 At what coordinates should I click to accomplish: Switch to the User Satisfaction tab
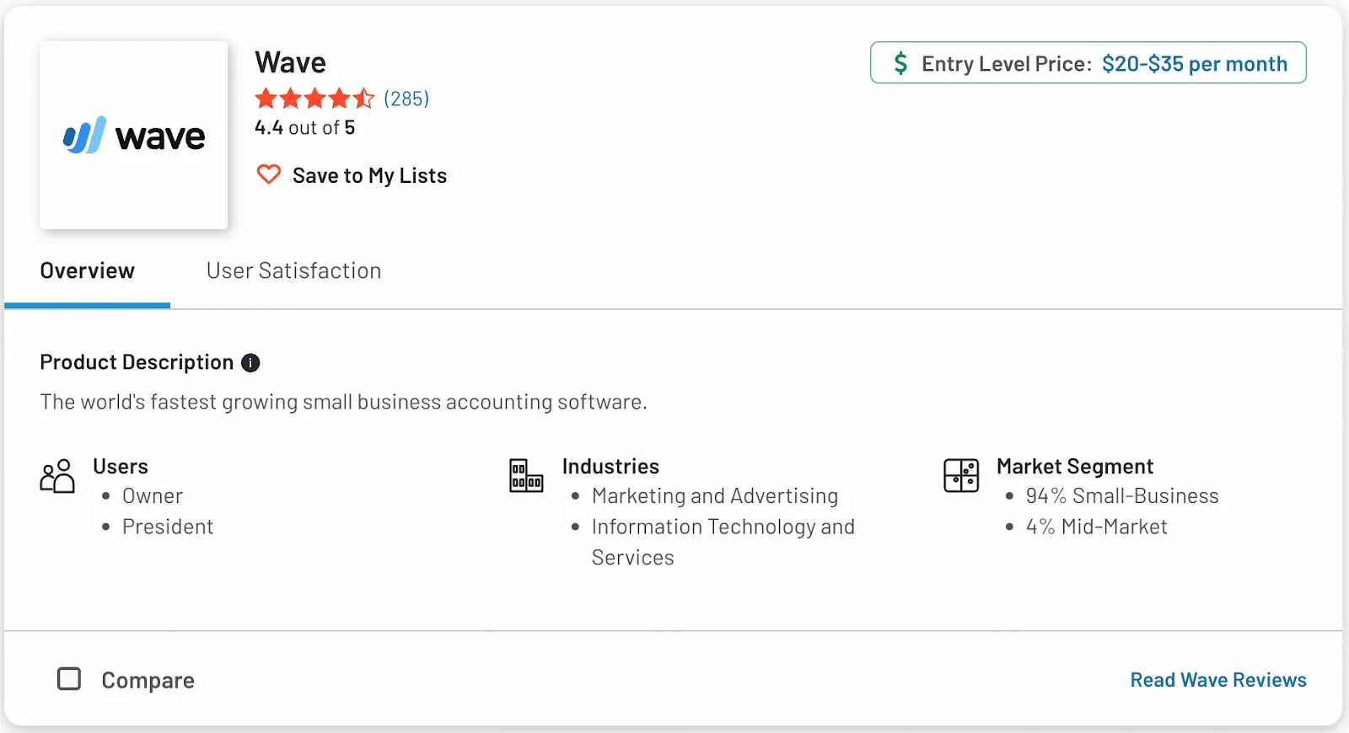293,270
